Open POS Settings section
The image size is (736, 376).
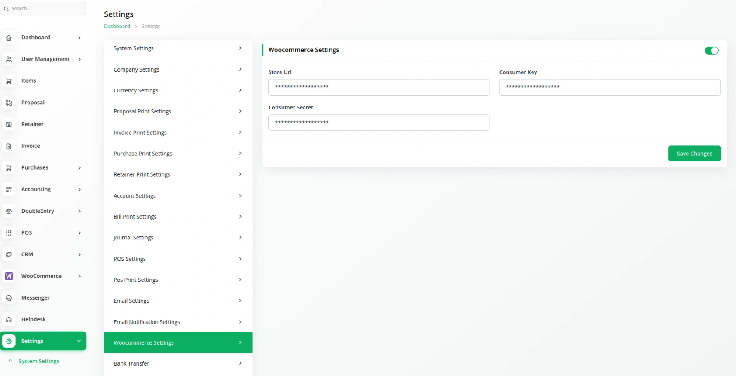coord(178,259)
